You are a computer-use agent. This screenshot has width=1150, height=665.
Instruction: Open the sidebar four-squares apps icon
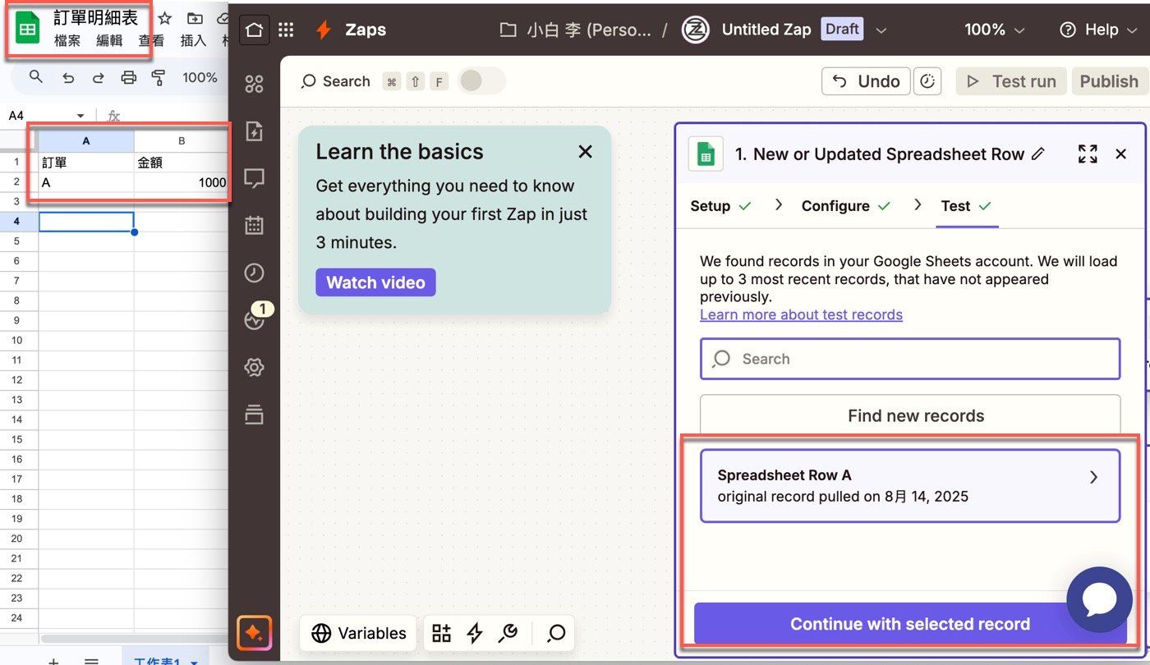tap(254, 84)
